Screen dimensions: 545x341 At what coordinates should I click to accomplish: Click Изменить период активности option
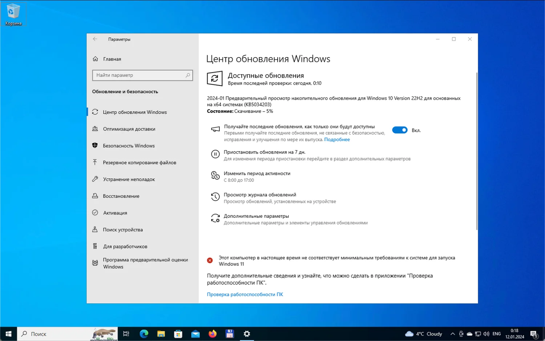pos(257,173)
